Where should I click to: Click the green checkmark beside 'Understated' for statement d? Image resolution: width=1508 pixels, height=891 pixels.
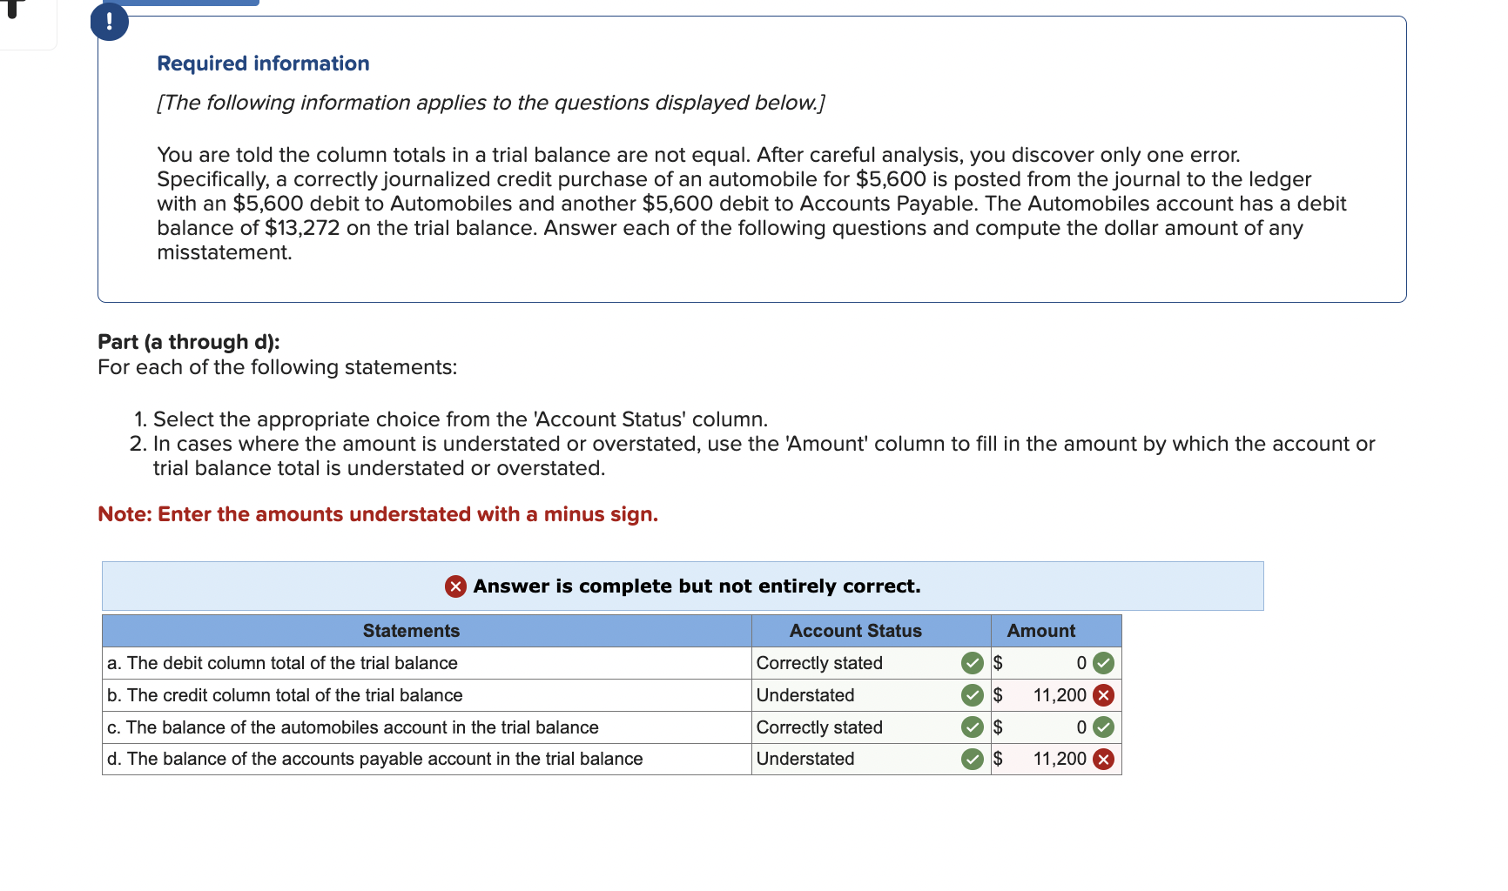[x=972, y=760]
